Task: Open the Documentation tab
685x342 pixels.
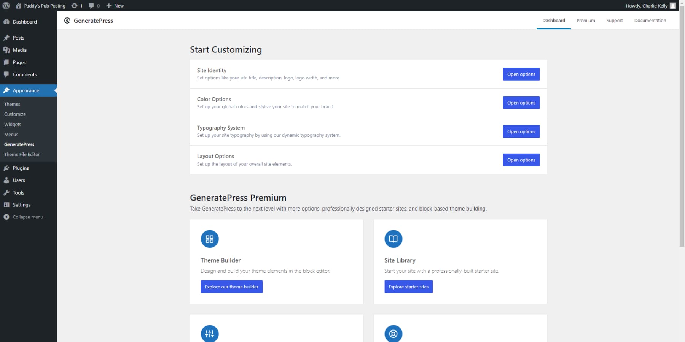Action: click(x=650, y=21)
